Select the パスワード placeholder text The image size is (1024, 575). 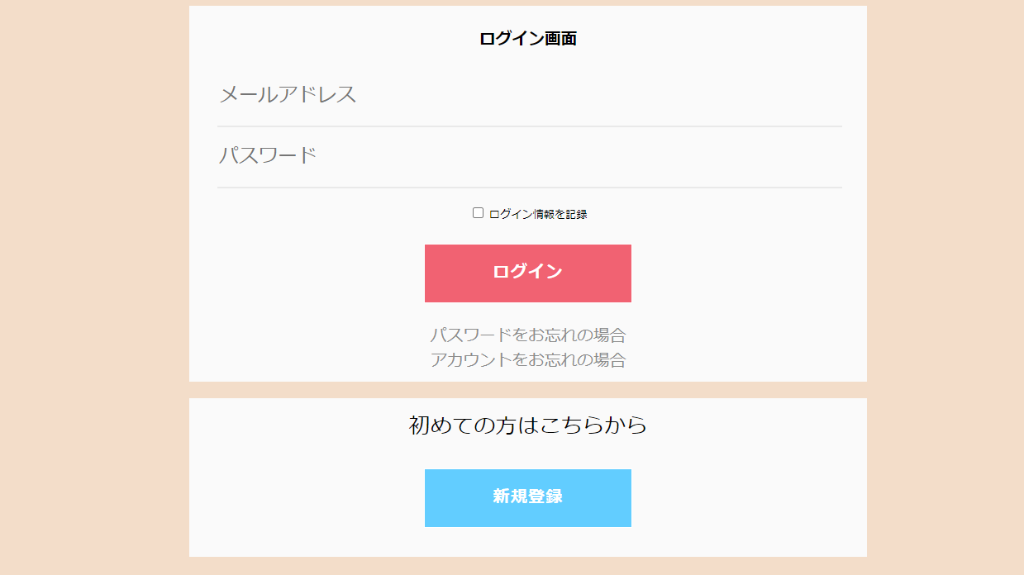point(268,156)
